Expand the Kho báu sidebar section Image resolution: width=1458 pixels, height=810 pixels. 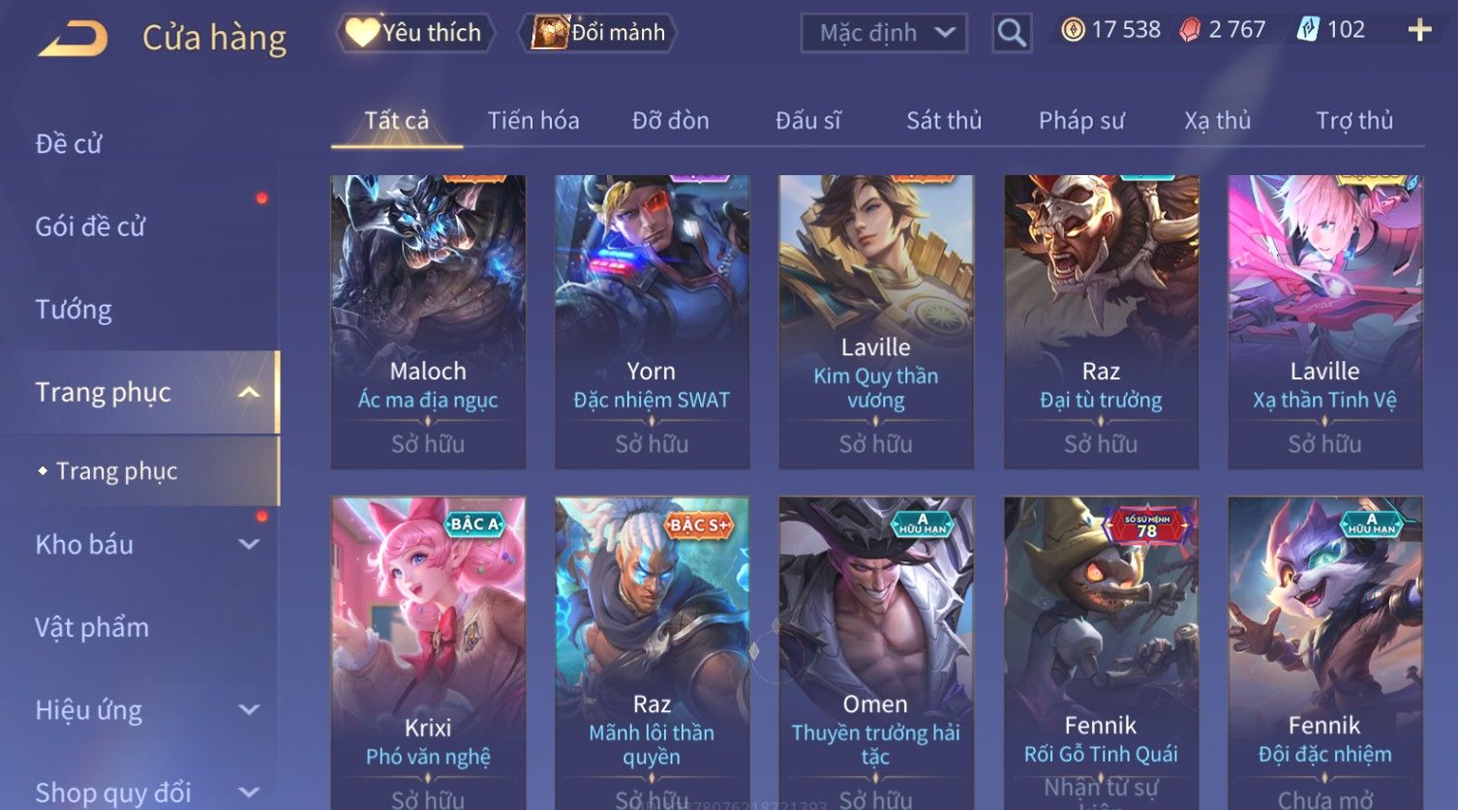[x=249, y=545]
